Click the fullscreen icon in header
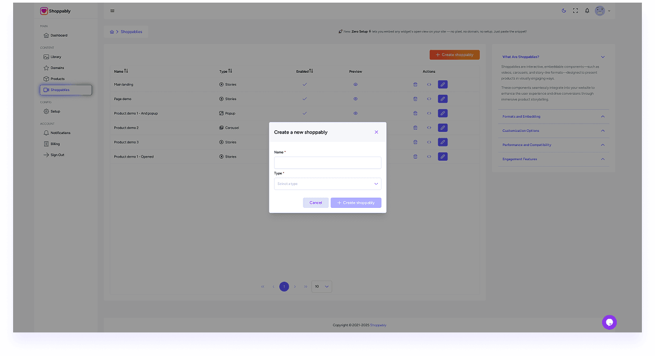 [575, 10]
